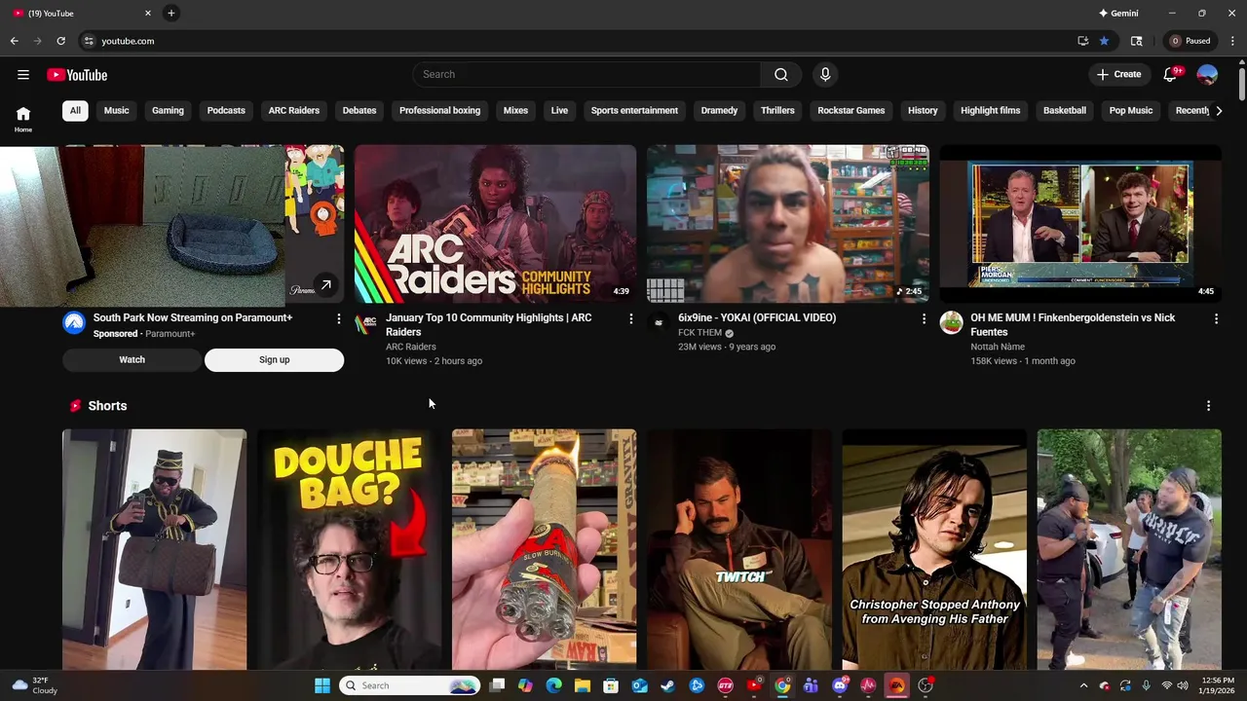The height and width of the screenshot is (701, 1247).
Task: Open Discord from taskbar
Action: pos(840,685)
